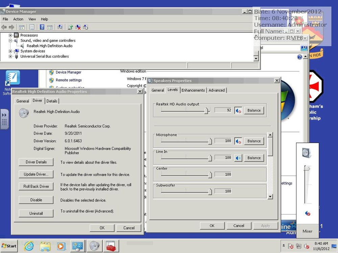This screenshot has height=253, width=338.
Task: Click Uninstall button in Driver tab
Action: pos(36,214)
